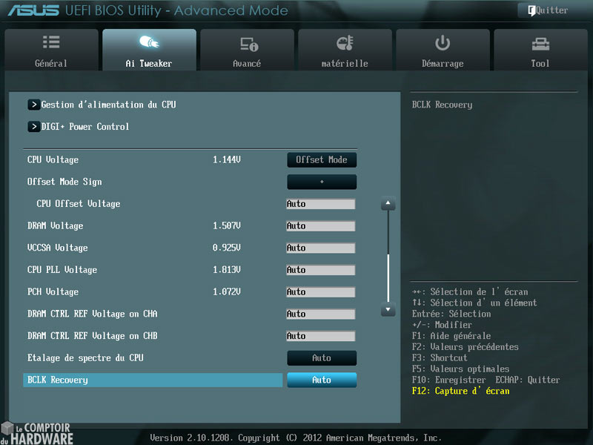Select the Démarrage power icon
Screen dimensions: 593x445
(443, 42)
